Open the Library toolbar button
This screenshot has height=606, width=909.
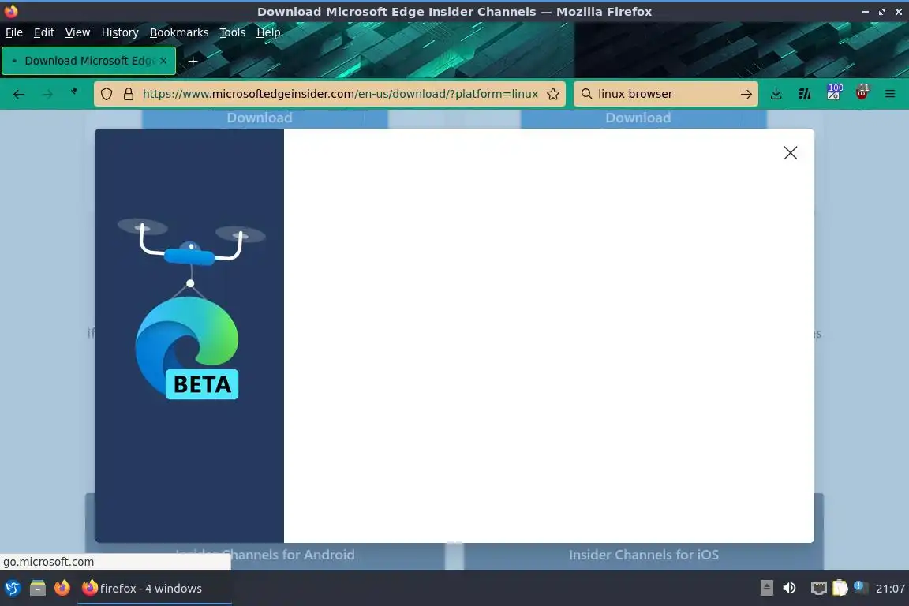[x=805, y=94]
